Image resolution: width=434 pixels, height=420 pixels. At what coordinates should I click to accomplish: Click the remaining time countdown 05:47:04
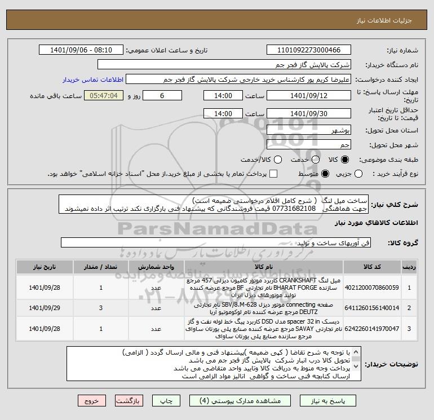(x=104, y=96)
